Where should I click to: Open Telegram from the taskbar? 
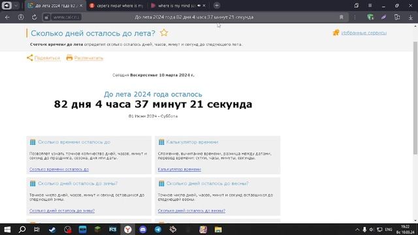pos(158,229)
